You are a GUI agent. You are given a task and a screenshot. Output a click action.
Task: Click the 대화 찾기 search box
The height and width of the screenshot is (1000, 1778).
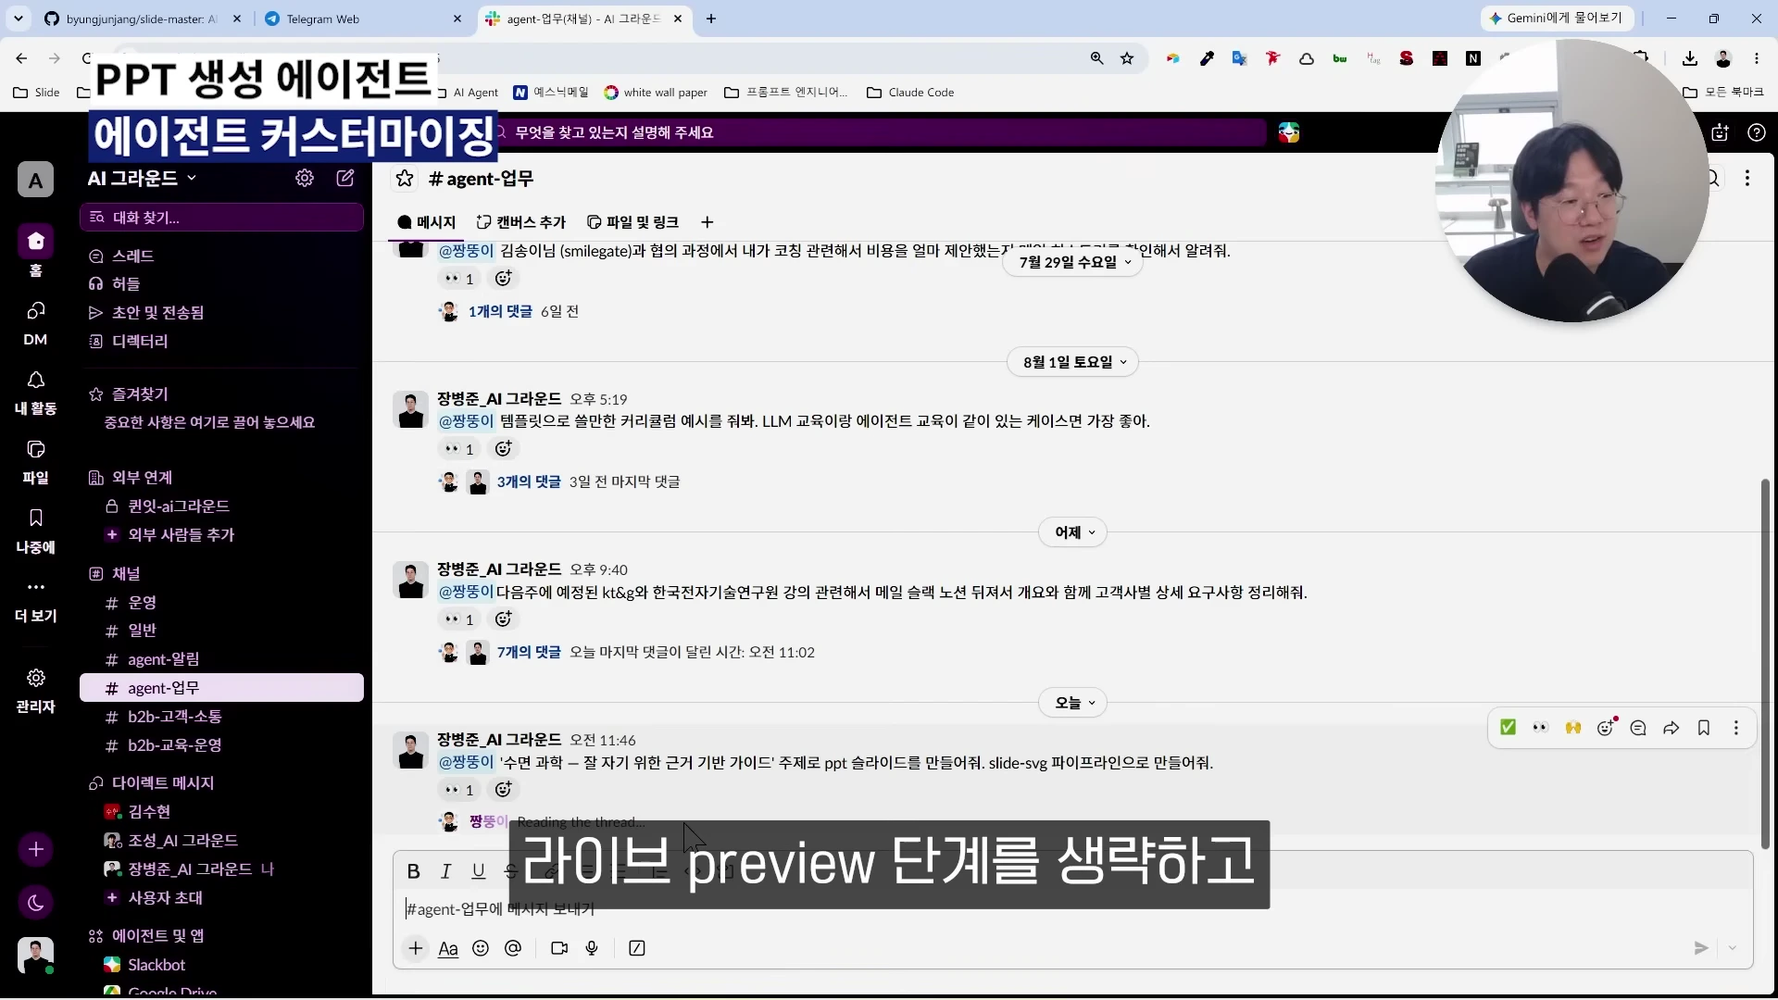coord(221,218)
